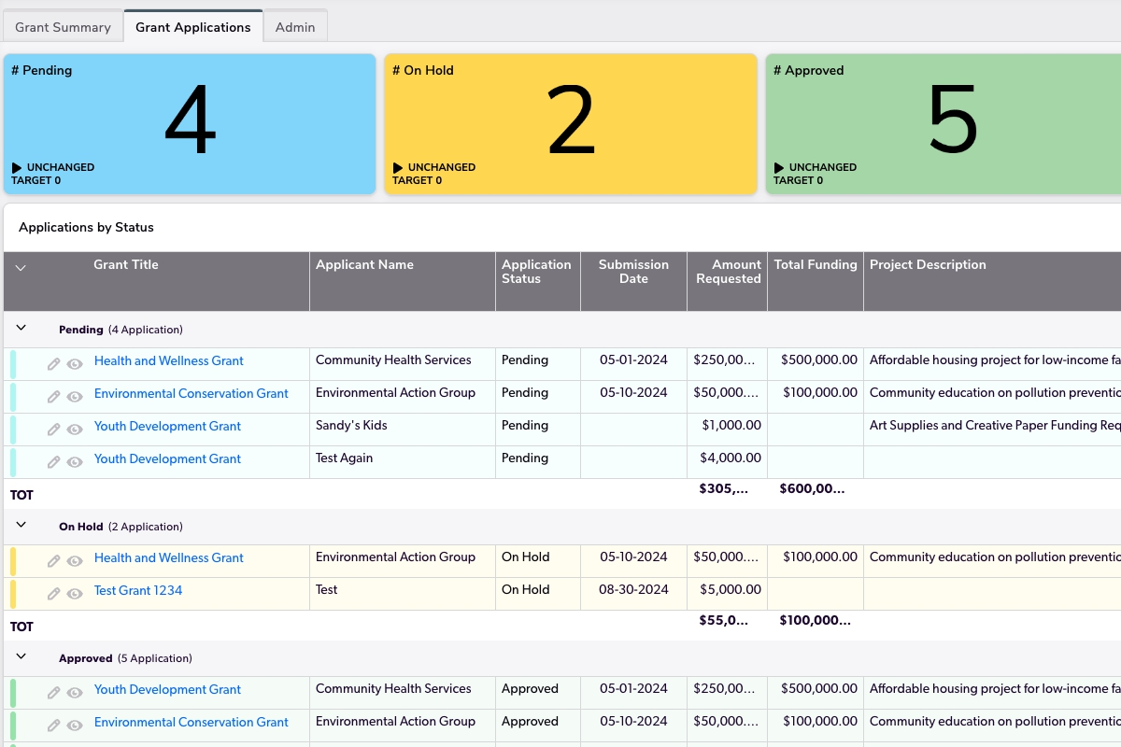Click edit pencil on Approved Youth Development Grant row
Screen dimensions: 1121x747
click(x=54, y=693)
